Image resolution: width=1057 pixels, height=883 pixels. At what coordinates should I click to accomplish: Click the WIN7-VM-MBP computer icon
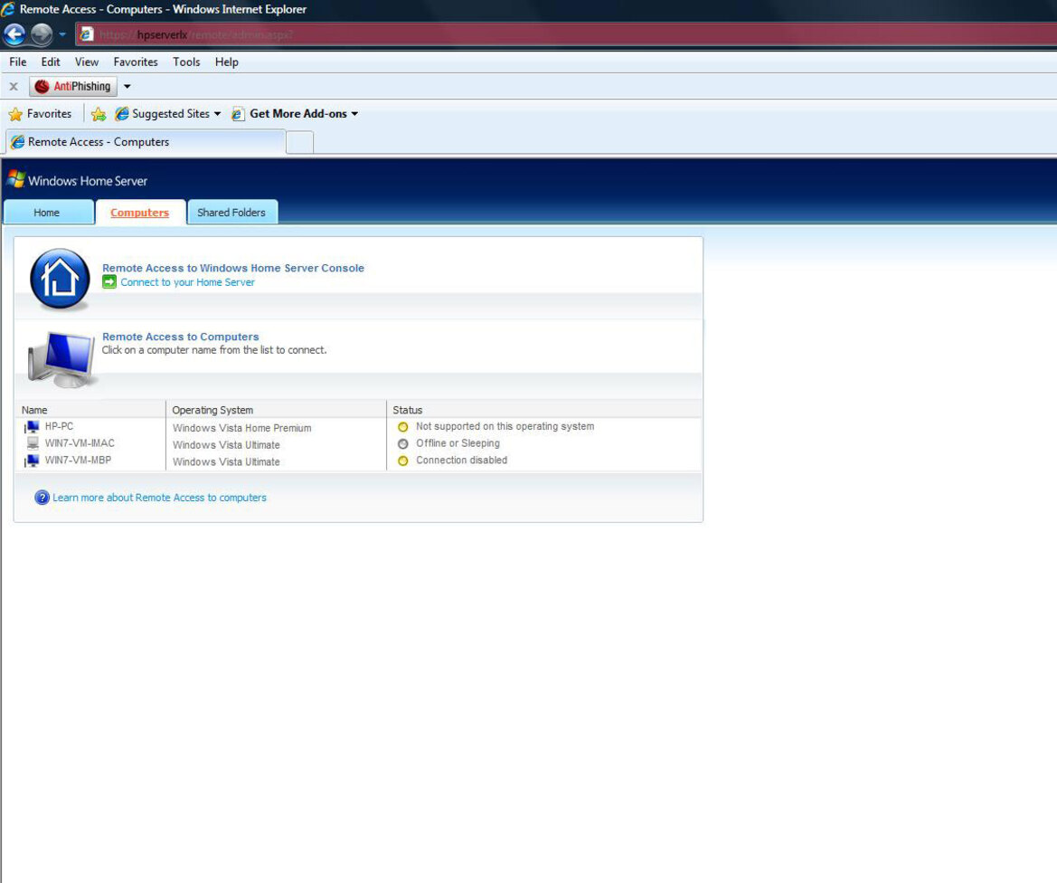pos(32,460)
